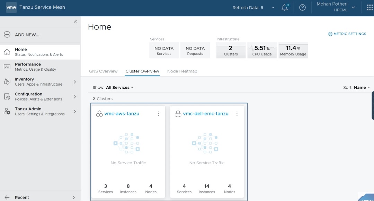Expand the Refresh Data dropdown

pos(273,8)
